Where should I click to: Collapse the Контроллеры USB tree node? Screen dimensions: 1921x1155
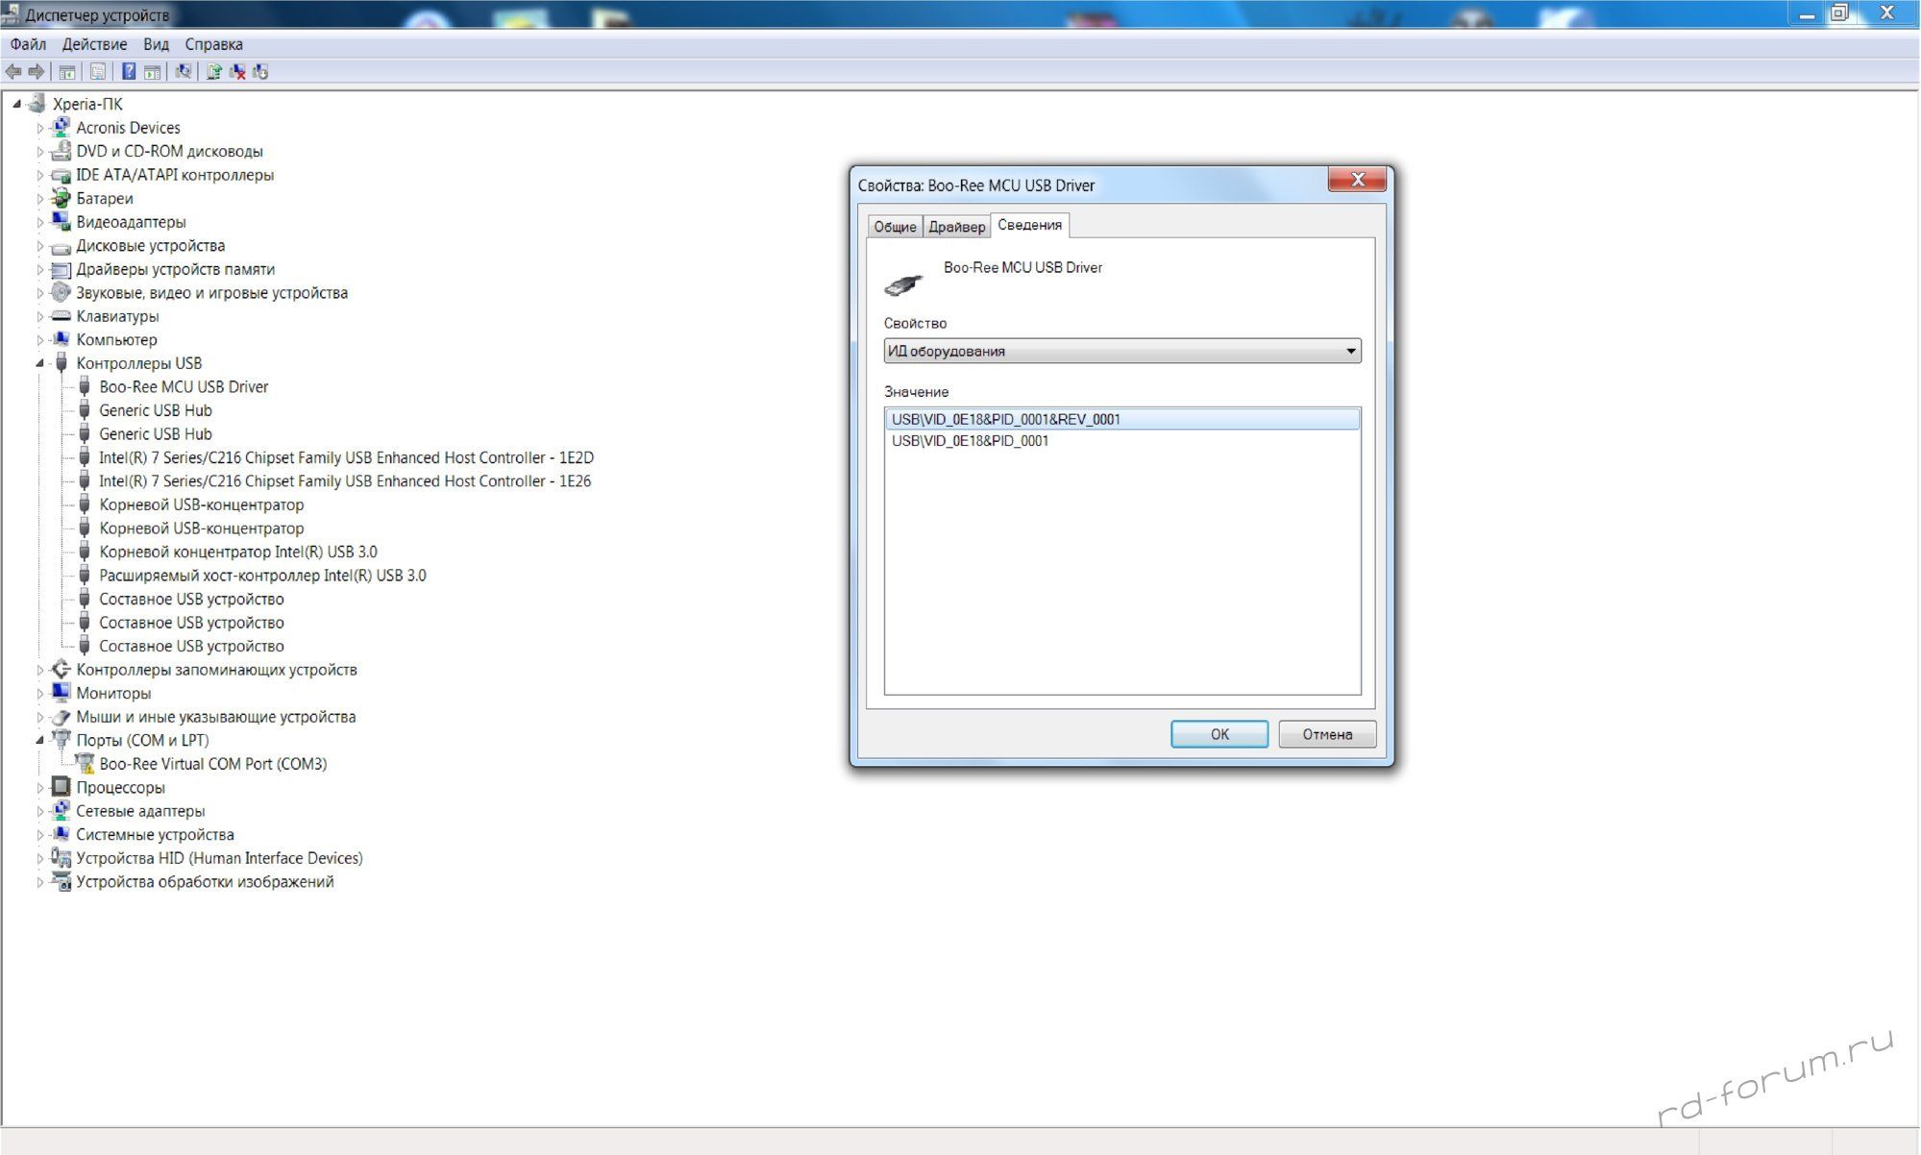tap(40, 363)
